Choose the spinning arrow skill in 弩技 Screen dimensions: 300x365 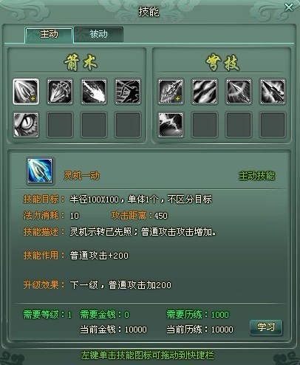tap(239, 92)
